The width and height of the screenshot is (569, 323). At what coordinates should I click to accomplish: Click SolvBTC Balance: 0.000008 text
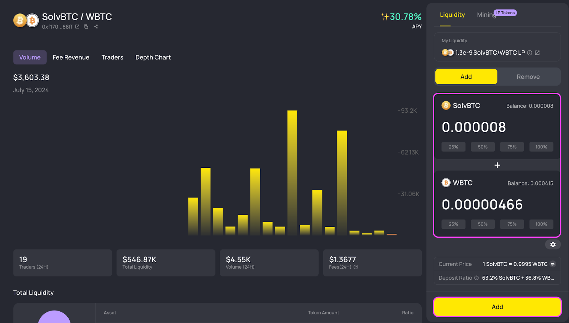(530, 106)
